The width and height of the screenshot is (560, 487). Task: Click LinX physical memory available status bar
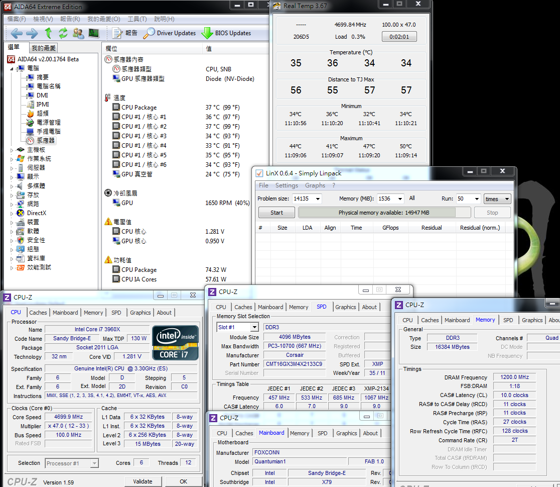[384, 213]
